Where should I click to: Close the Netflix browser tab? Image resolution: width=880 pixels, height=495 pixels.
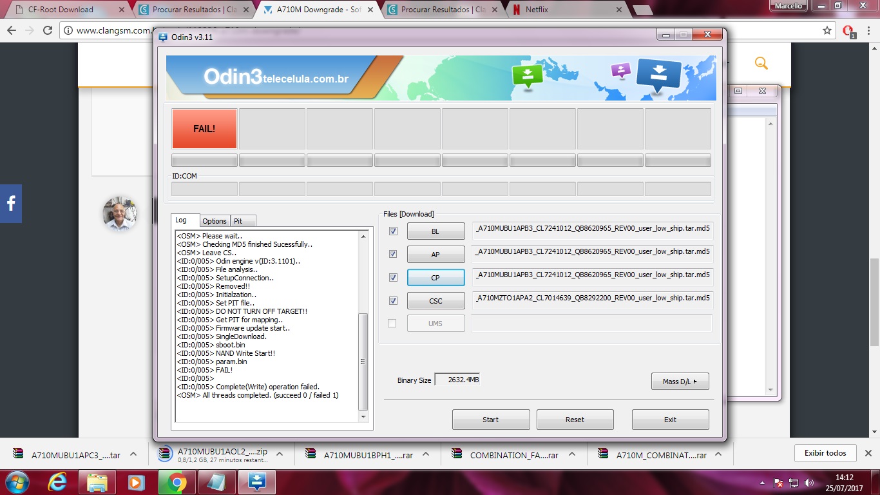tap(619, 10)
